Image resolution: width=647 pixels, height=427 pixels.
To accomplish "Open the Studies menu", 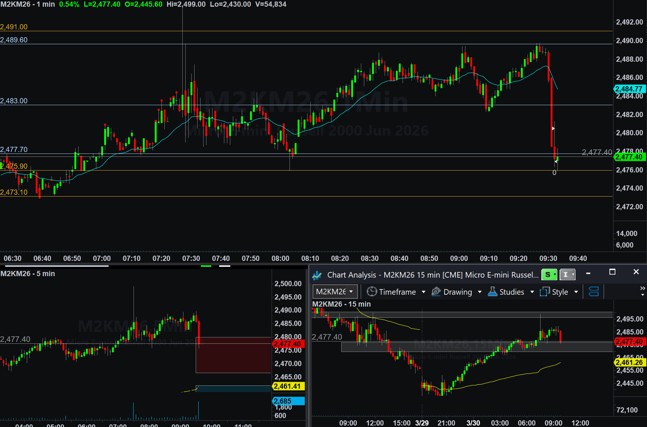I will click(512, 292).
